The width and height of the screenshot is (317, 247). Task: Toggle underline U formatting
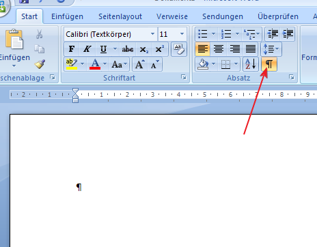(x=103, y=49)
